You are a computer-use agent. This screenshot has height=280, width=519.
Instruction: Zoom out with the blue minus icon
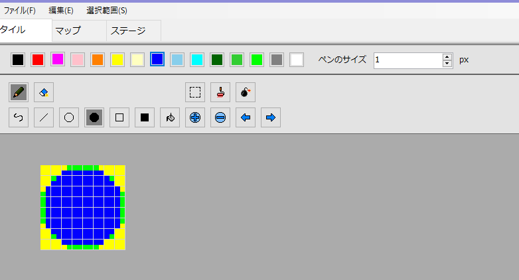220,117
